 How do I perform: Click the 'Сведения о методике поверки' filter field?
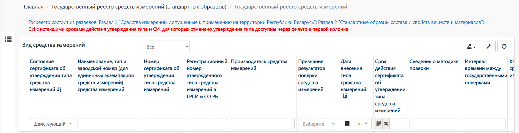pos(435,124)
